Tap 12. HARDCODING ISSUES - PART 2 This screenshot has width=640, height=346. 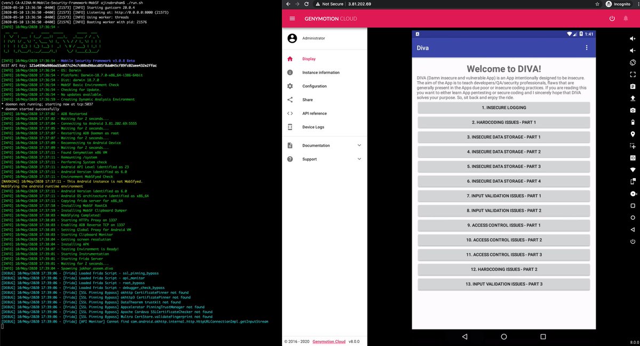click(504, 269)
